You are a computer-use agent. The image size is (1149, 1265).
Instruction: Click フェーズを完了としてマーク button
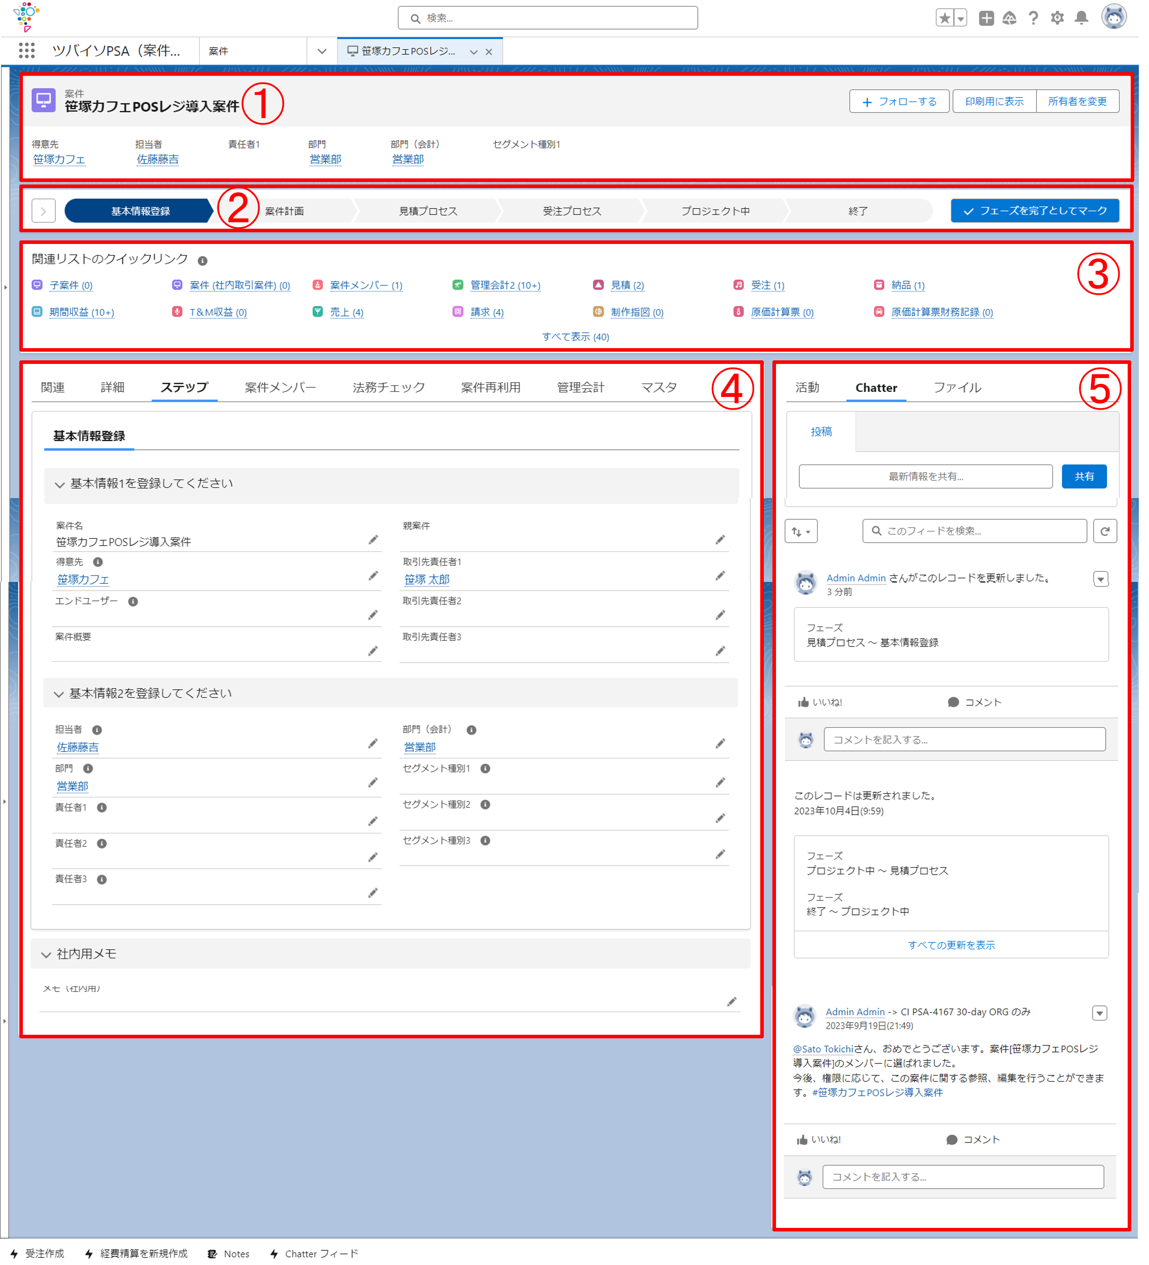[1034, 211]
